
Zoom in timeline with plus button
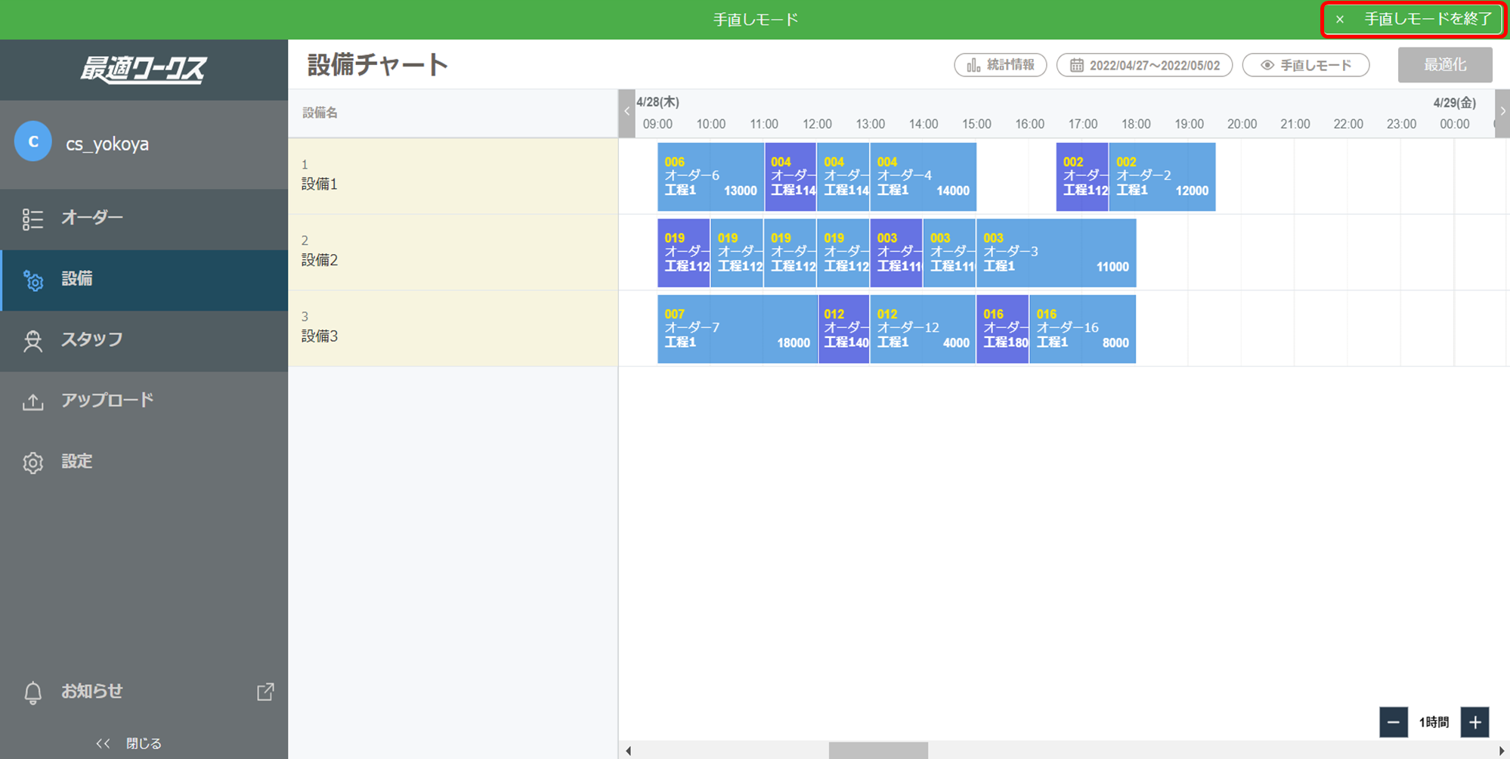(x=1474, y=722)
